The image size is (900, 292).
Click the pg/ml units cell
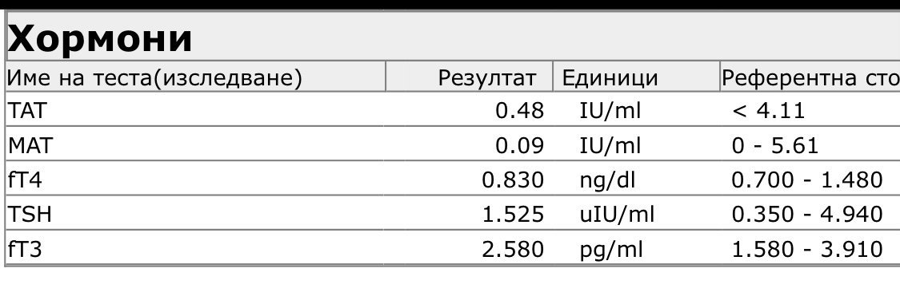point(610,251)
